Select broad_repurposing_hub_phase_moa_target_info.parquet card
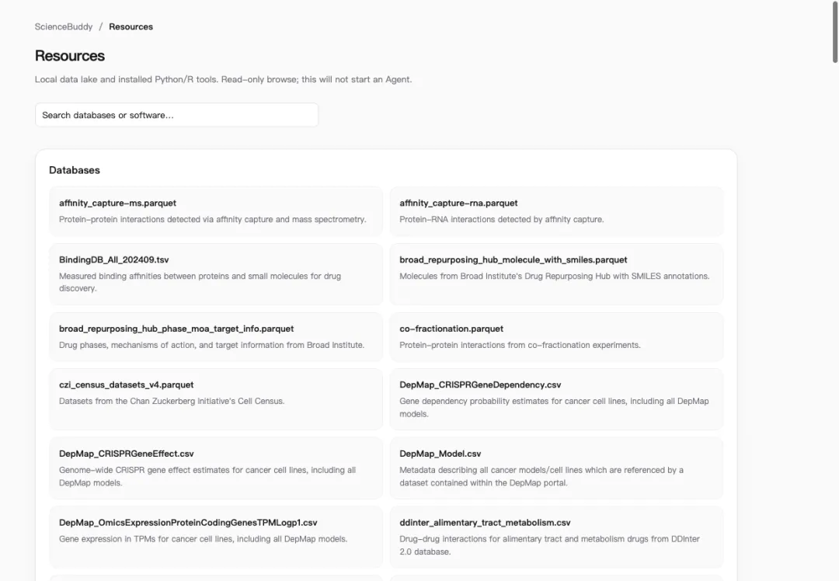 tap(216, 337)
